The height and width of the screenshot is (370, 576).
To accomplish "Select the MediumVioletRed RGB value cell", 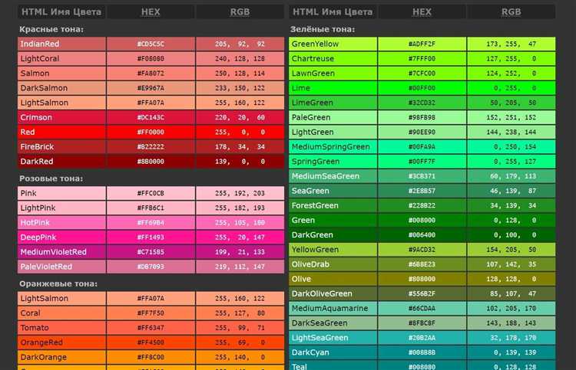I will 240,252.
